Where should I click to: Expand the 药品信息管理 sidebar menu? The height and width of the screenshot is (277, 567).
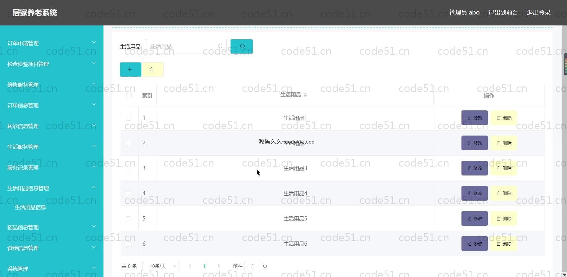pyautogui.click(x=52, y=227)
